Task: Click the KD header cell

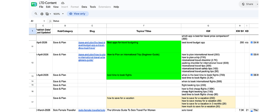Action: (x=247, y=31)
